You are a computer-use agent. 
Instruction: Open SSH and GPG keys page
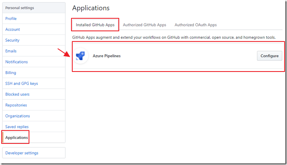pos(34,83)
